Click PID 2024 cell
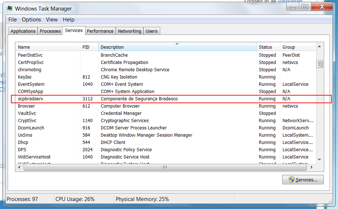Image resolution: width=338 pixels, height=209 pixels. click(88, 150)
